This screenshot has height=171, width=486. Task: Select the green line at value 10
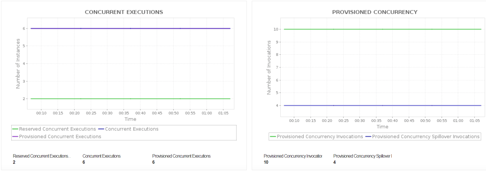pos(363,29)
